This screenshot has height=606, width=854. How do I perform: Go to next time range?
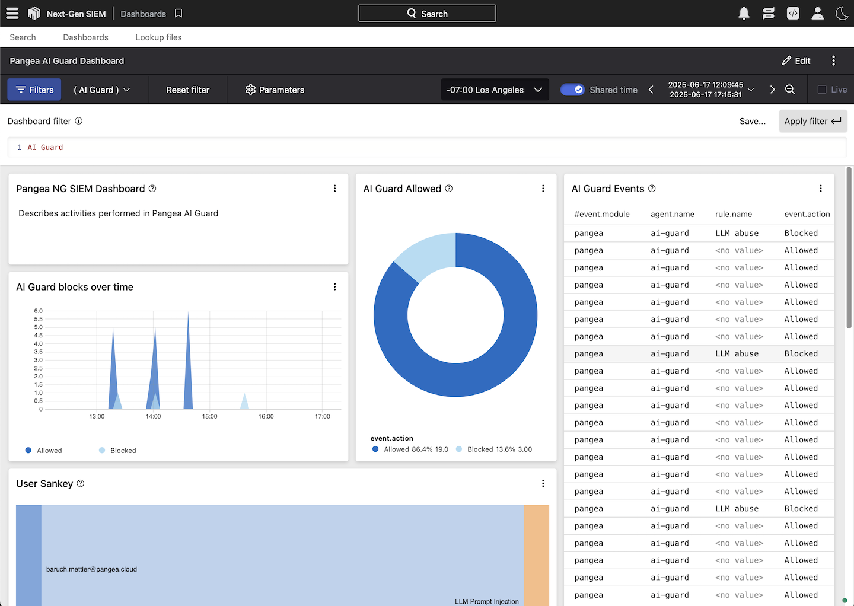coord(772,90)
